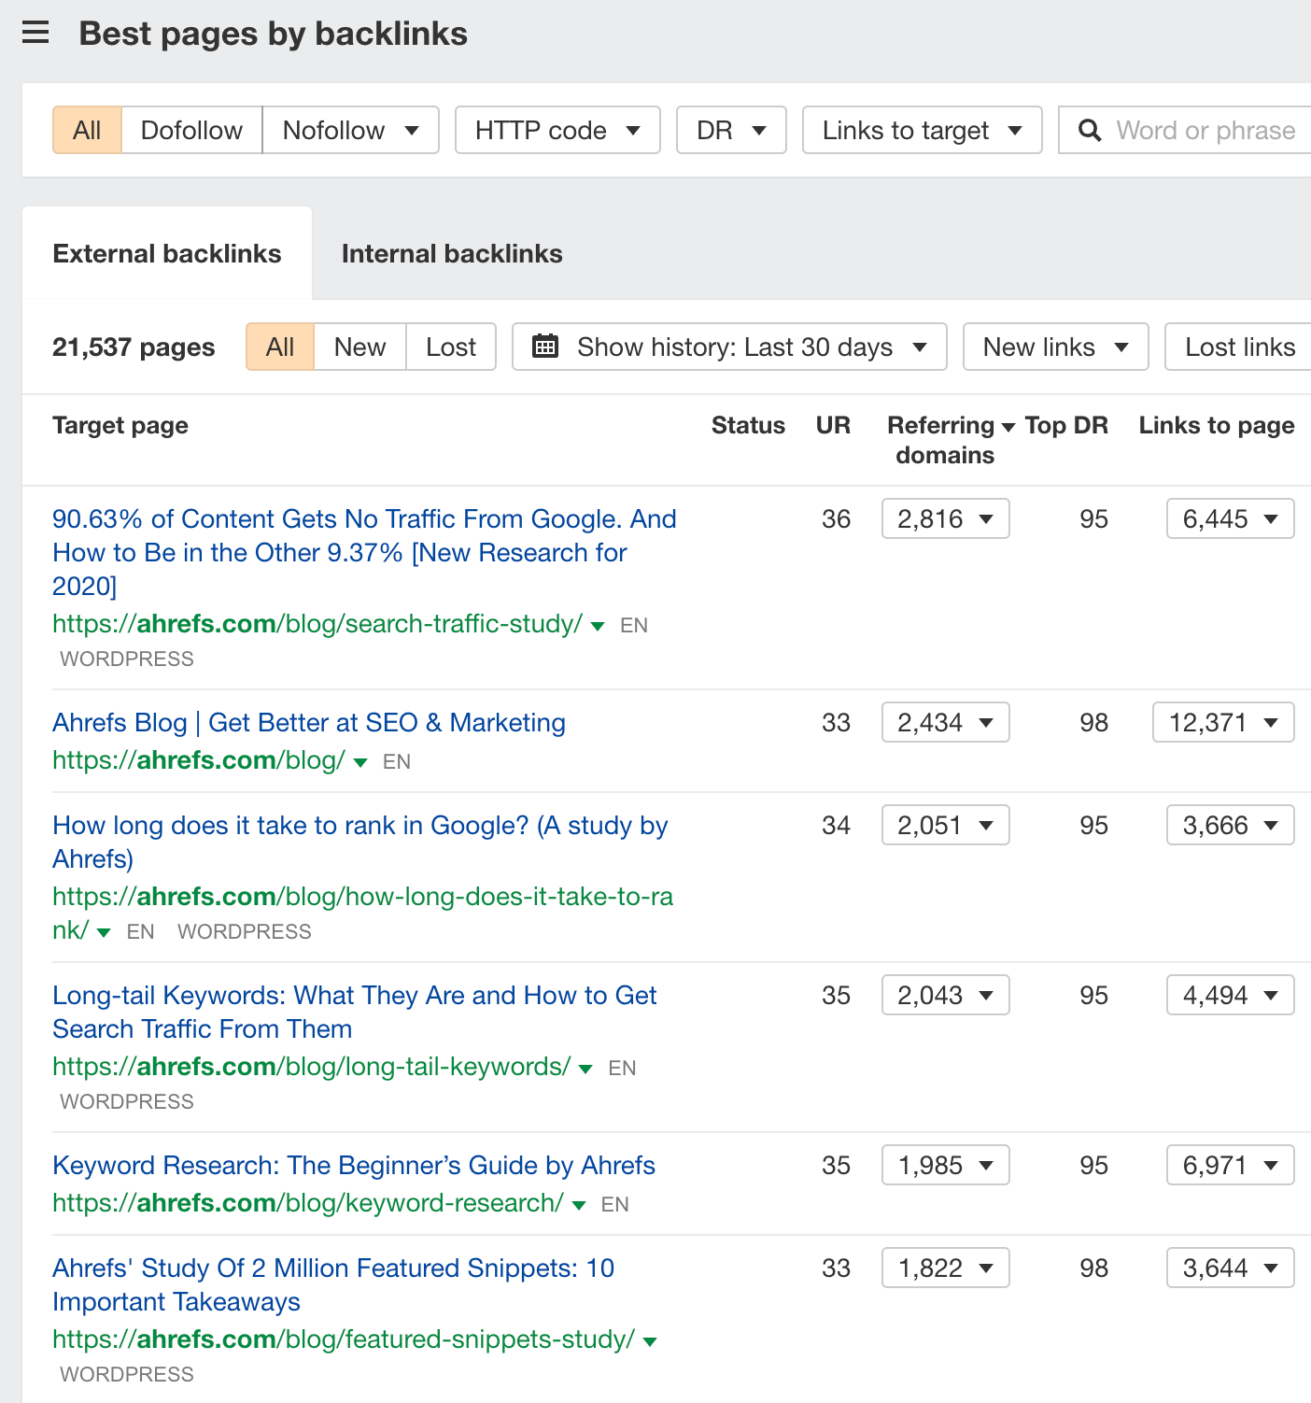Expand the New links dropdown
The image size is (1311, 1403).
point(1054,347)
